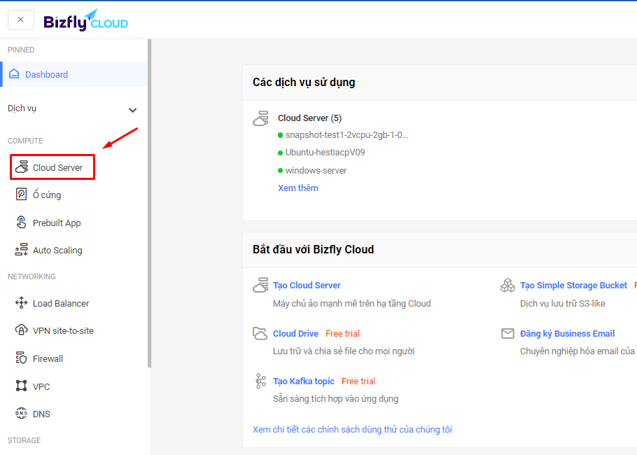Click the Load Balancer icon
This screenshot has width=637, height=455.
point(22,302)
